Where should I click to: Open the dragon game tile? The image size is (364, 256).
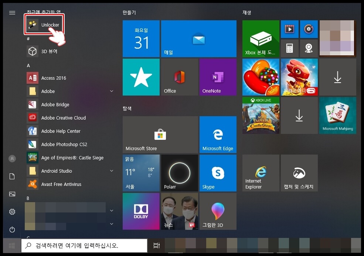[299, 77]
